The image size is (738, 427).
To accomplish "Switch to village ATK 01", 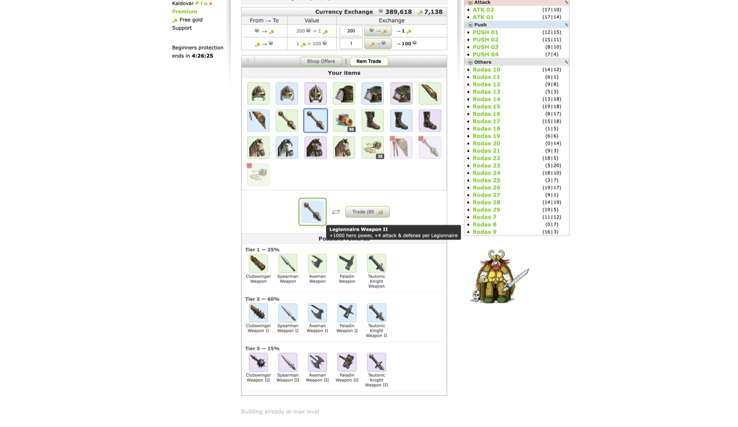I will point(483,17).
